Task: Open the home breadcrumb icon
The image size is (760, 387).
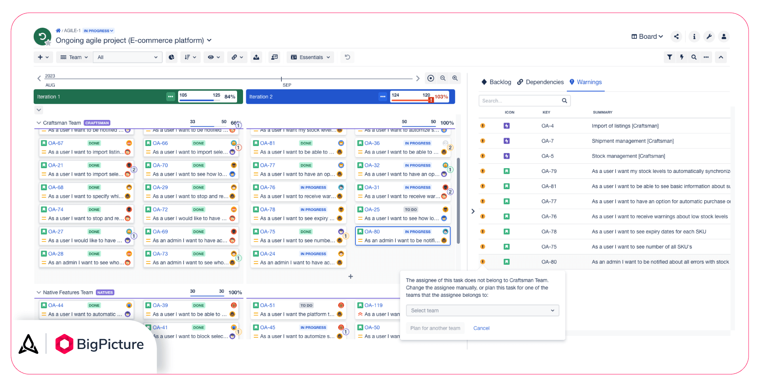Action: (58, 30)
